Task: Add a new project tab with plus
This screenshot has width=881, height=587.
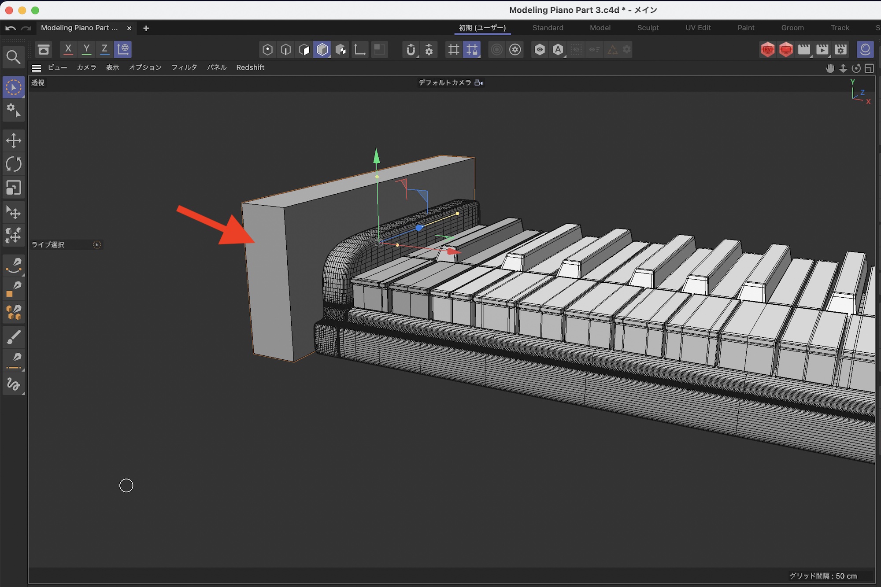Action: click(x=146, y=28)
